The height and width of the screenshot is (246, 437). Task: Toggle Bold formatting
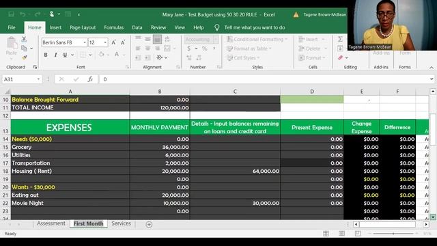(x=46, y=55)
